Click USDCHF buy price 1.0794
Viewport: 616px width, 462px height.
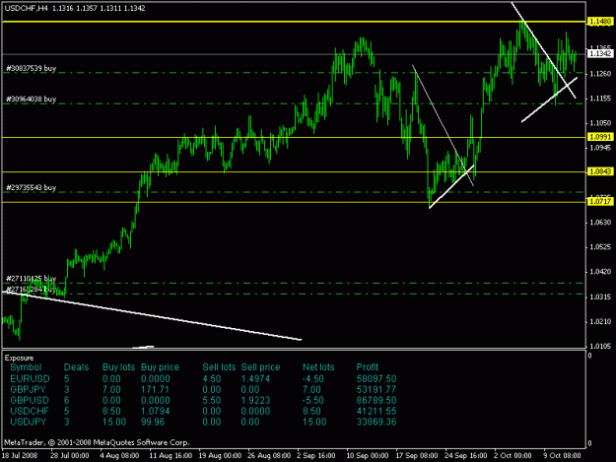(x=155, y=412)
